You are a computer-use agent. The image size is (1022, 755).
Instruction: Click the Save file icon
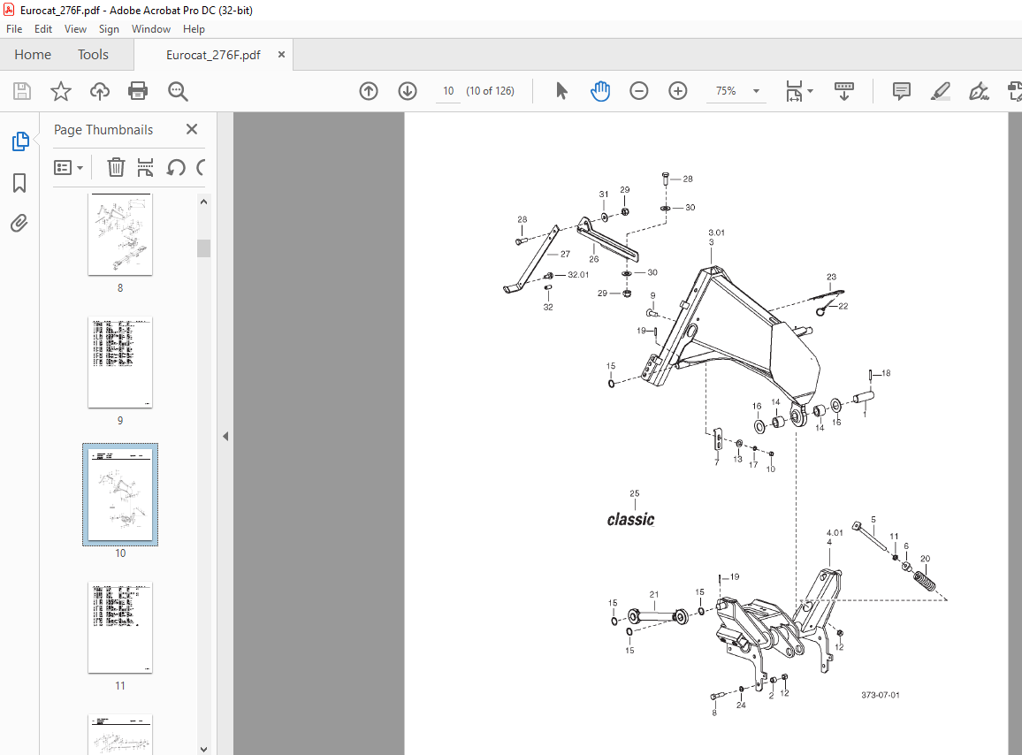[x=22, y=91]
